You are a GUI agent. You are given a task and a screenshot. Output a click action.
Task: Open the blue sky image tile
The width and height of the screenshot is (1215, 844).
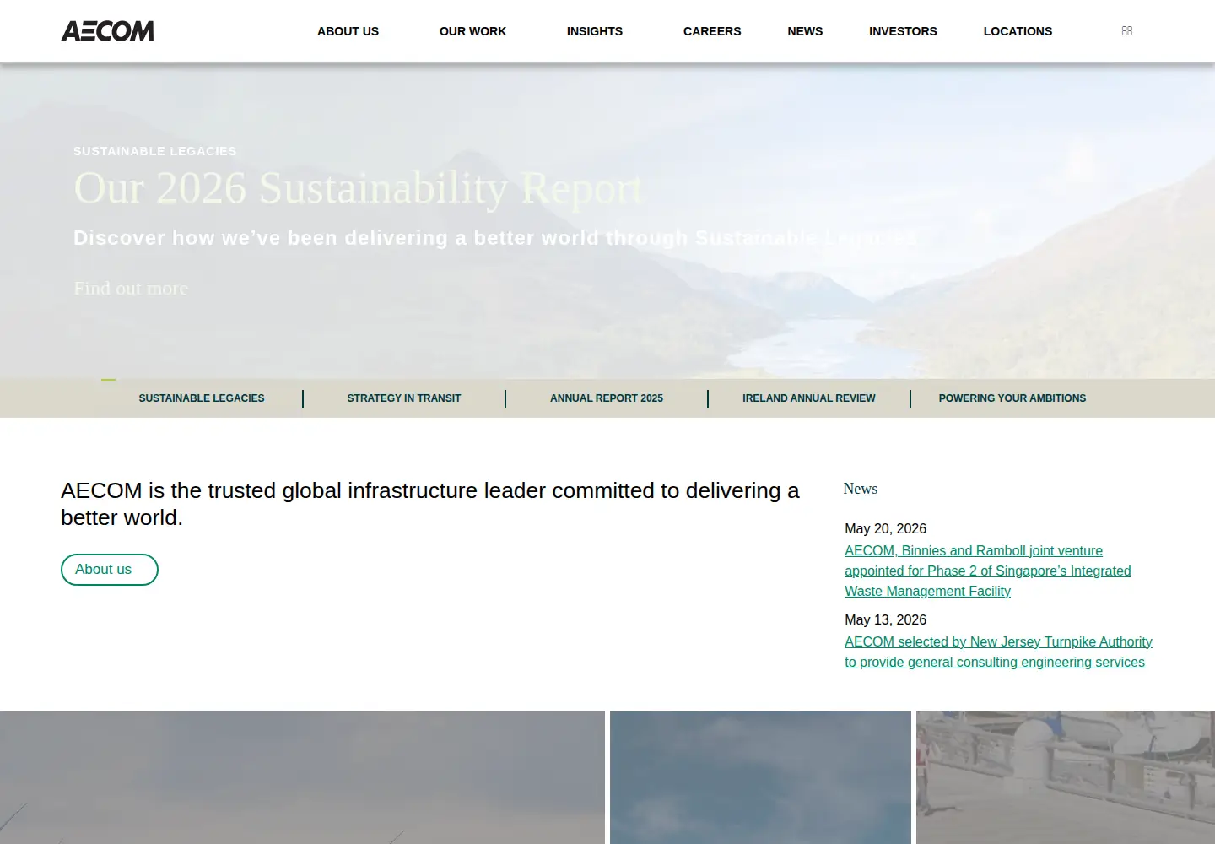coord(760,777)
